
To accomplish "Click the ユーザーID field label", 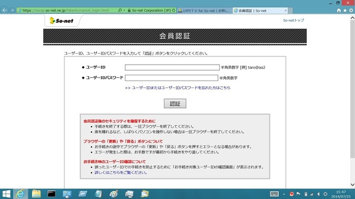I will (95, 67).
